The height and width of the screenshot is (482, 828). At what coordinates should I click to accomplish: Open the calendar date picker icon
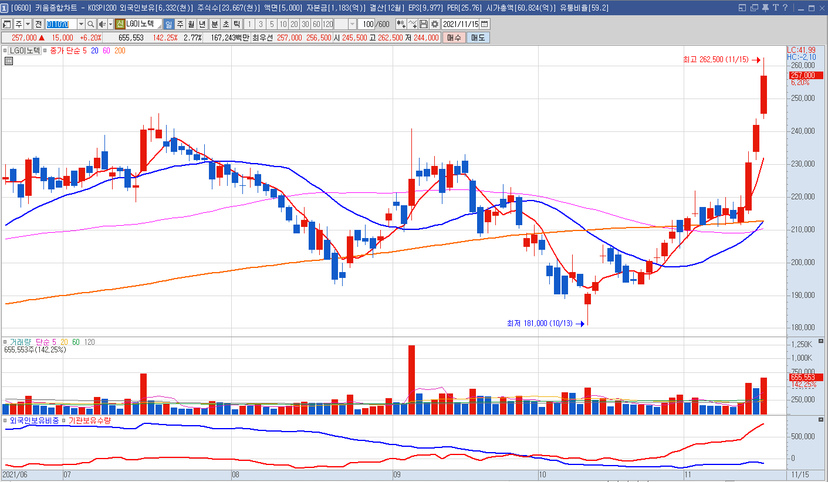485,24
